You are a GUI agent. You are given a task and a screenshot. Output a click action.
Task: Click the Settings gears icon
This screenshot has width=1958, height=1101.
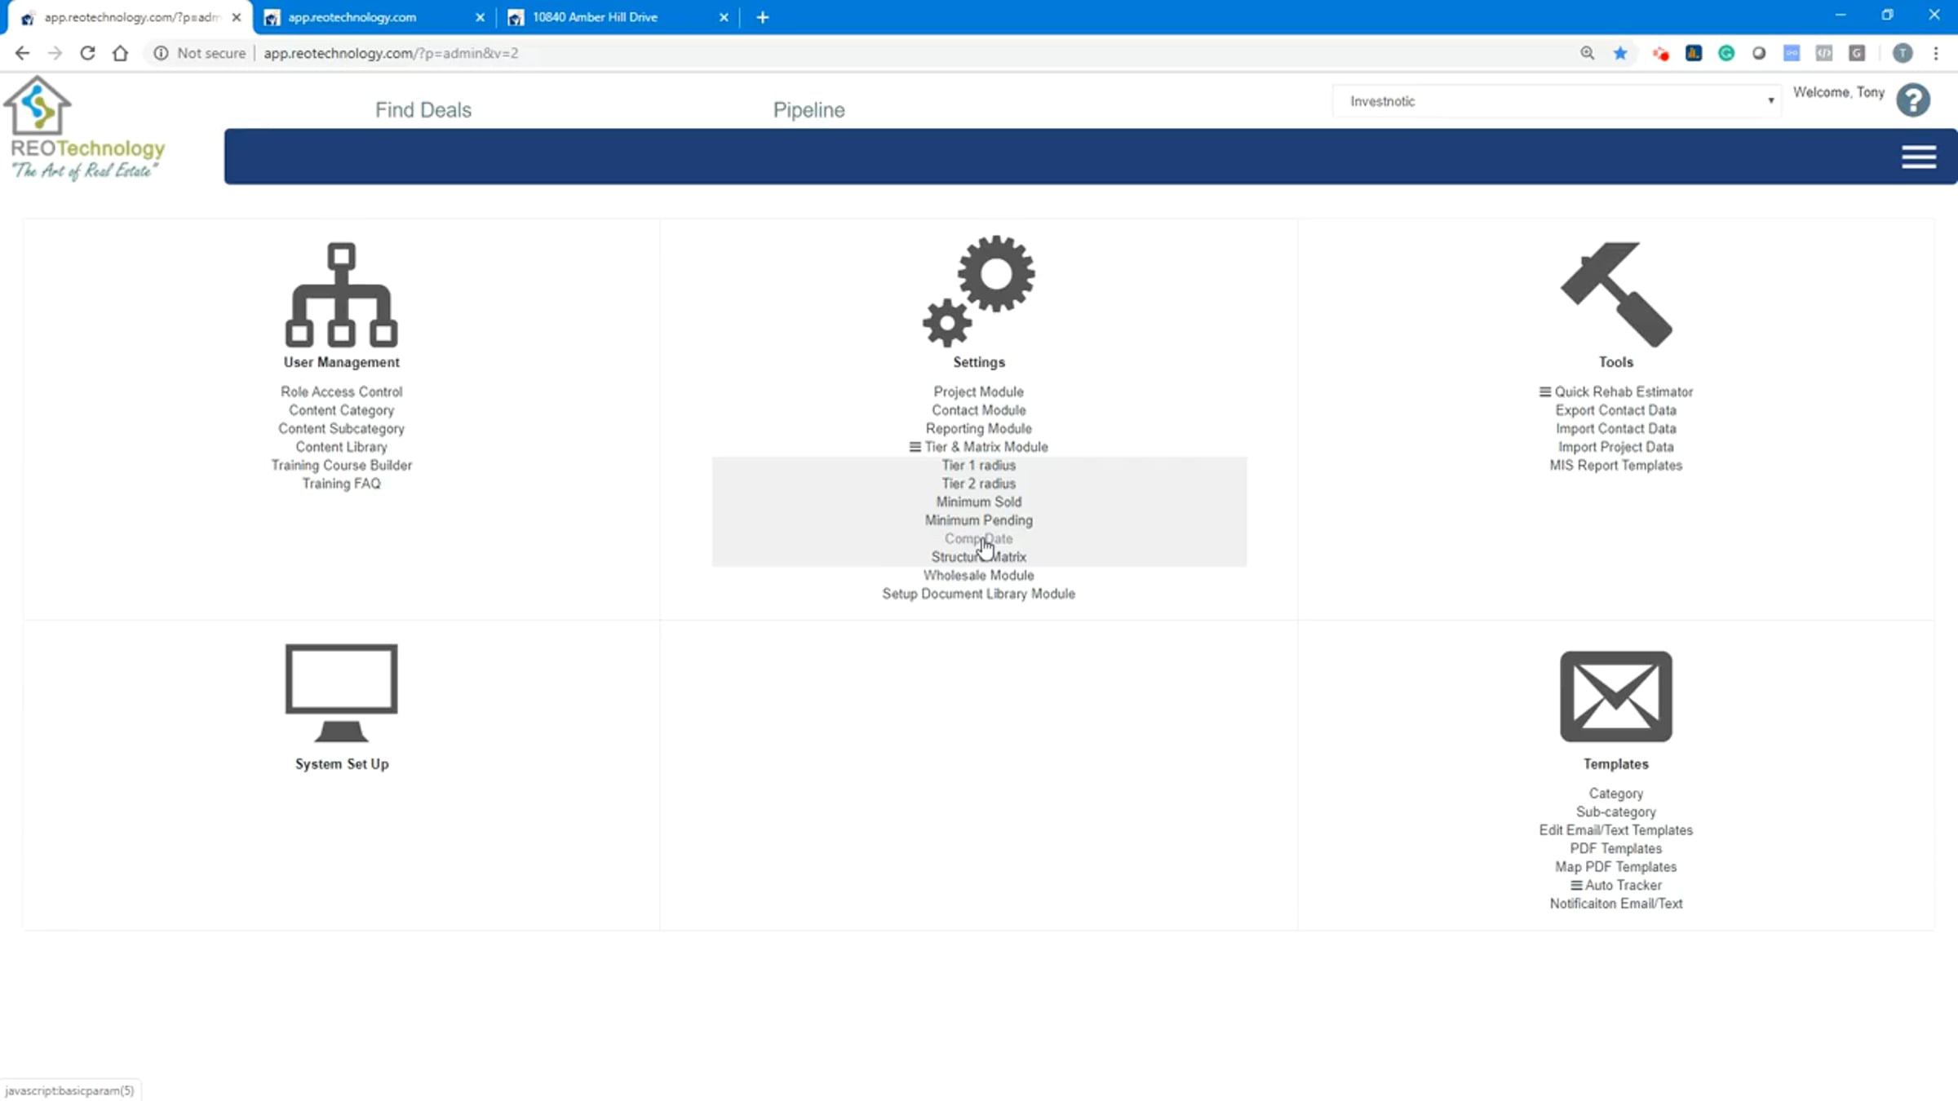pyautogui.click(x=979, y=290)
